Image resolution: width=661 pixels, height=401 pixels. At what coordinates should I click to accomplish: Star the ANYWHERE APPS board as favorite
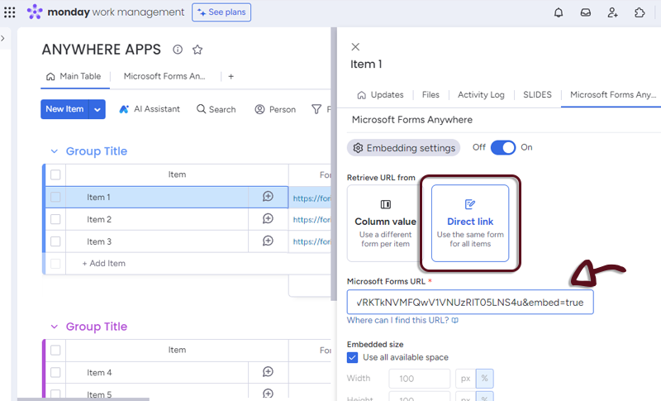coord(197,50)
